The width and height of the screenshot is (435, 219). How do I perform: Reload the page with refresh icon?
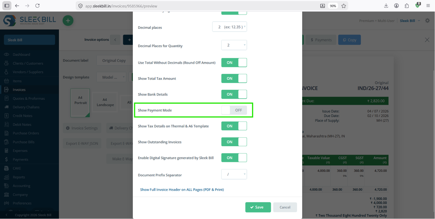37,6
